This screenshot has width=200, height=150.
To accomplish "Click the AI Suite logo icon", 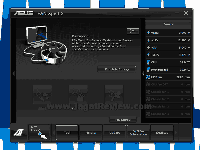I will (19, 132).
